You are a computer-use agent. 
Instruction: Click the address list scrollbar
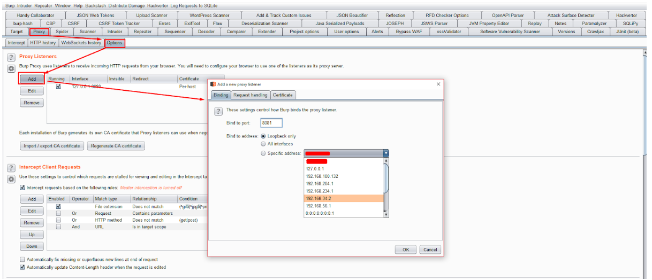tap(386, 187)
